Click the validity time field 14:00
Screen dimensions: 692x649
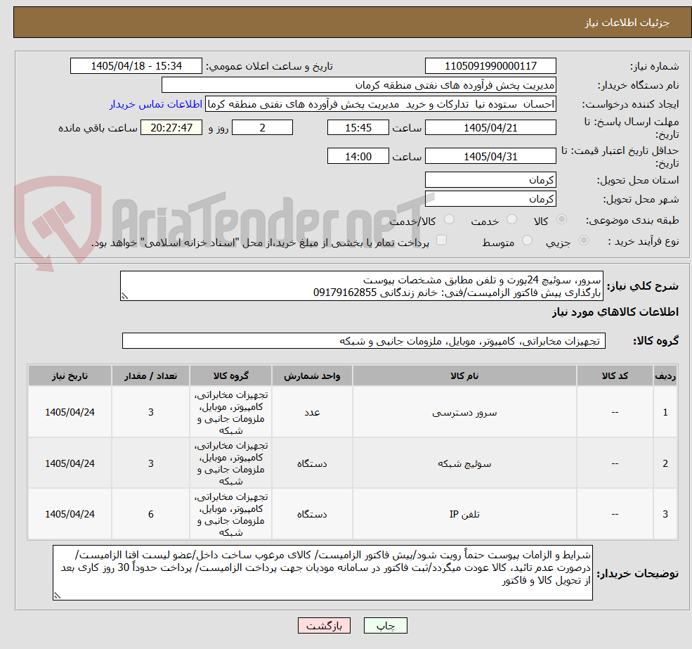point(358,156)
